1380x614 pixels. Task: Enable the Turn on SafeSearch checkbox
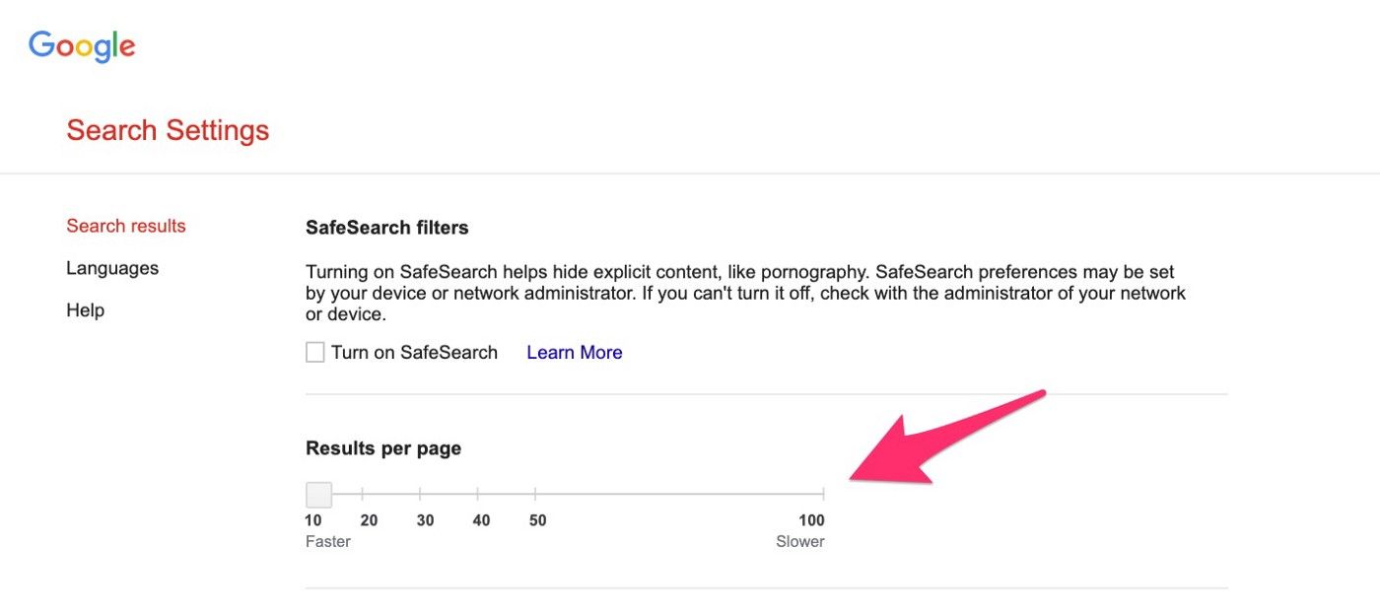[x=315, y=352]
